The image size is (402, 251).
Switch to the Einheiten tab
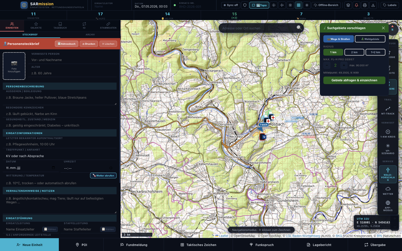coord(12,26)
